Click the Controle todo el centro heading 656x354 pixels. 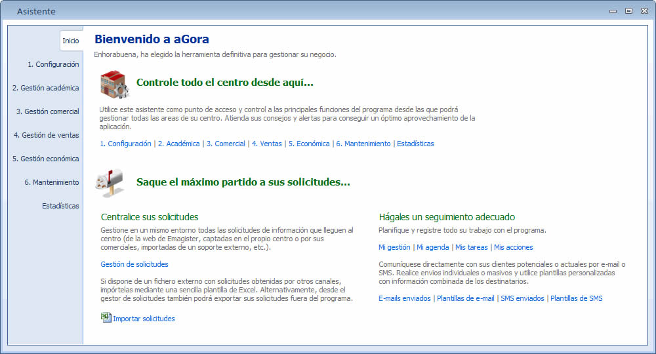[x=224, y=83]
